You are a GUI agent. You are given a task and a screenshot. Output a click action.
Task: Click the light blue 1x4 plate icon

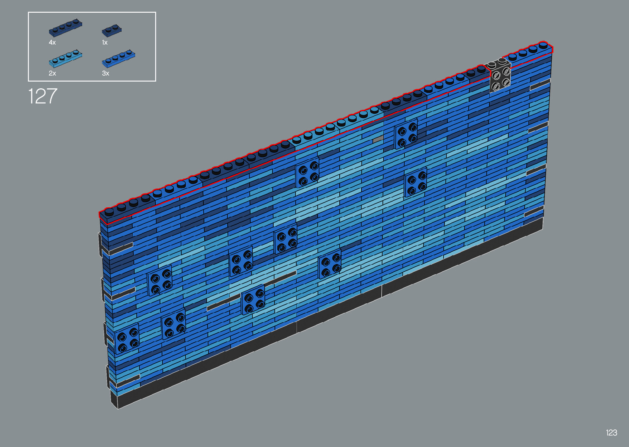point(65,59)
